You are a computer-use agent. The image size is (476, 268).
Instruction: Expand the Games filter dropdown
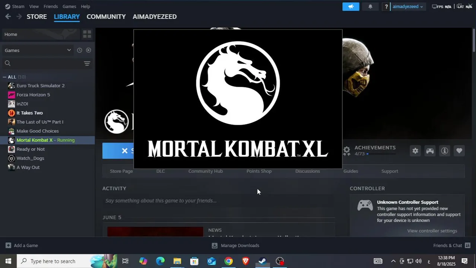(x=38, y=50)
